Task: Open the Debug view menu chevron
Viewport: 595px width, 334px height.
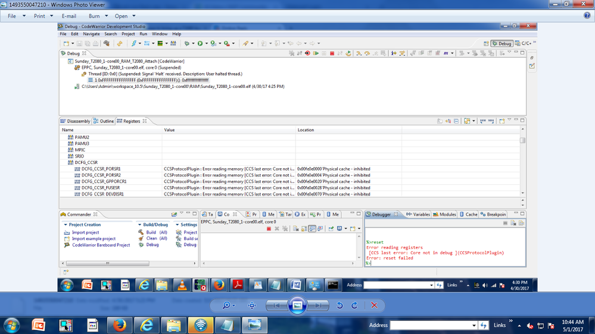Action: [509, 52]
